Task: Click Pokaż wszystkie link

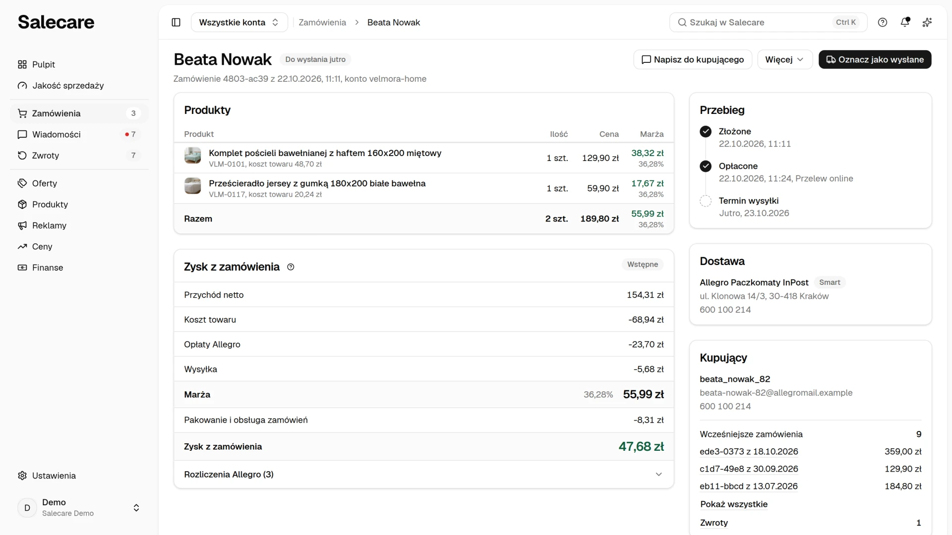Action: [x=734, y=504]
